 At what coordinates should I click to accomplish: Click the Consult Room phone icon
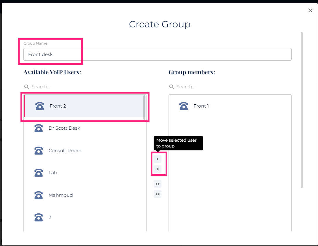click(x=39, y=151)
